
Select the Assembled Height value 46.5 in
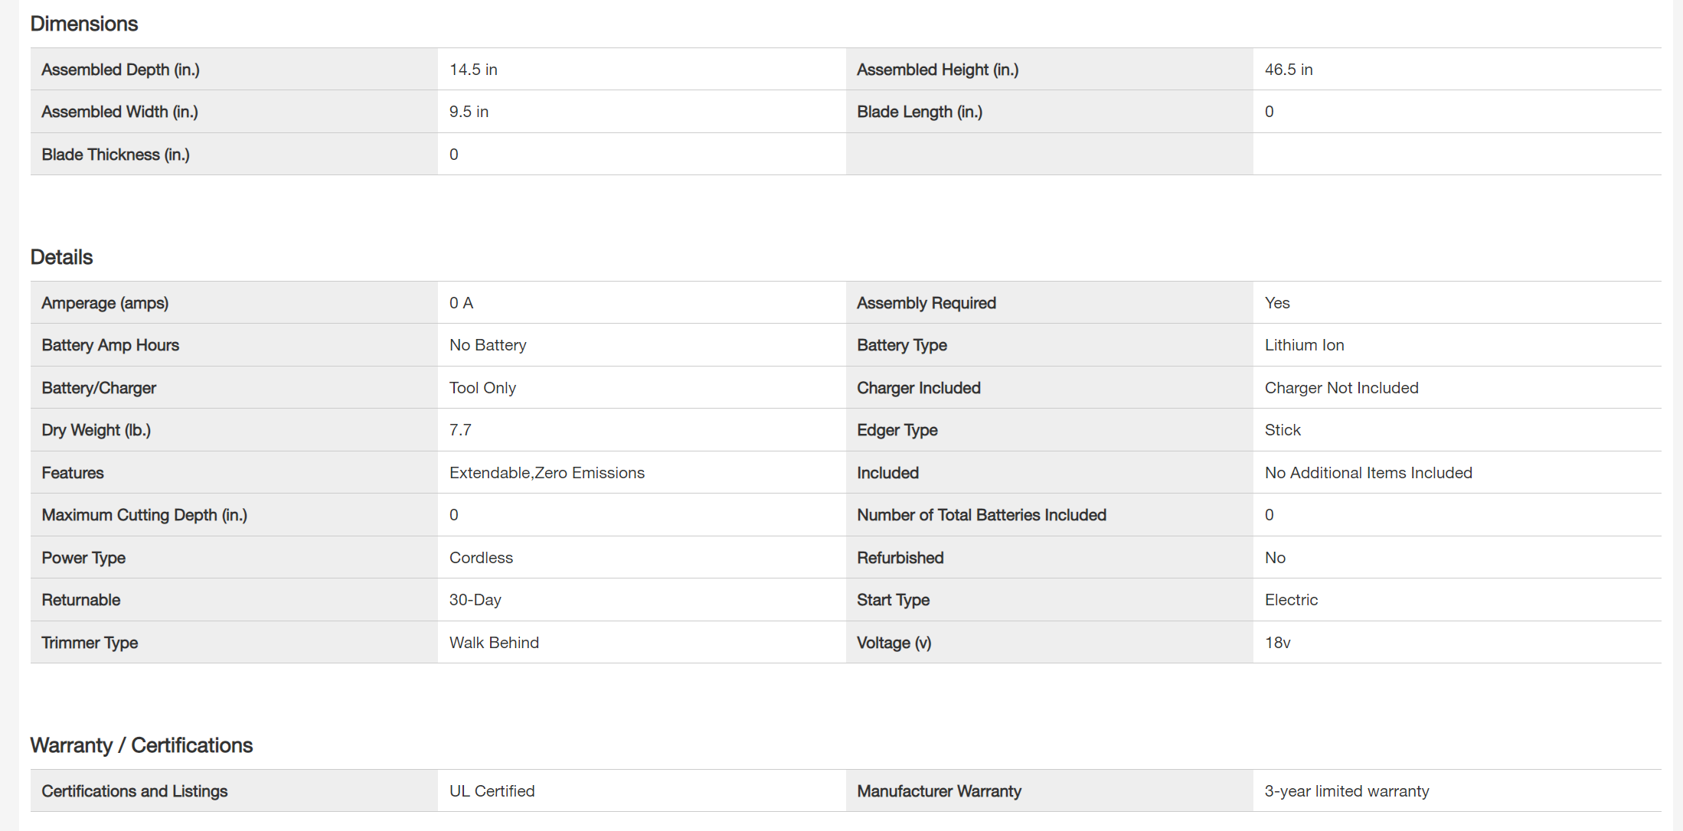point(1289,70)
